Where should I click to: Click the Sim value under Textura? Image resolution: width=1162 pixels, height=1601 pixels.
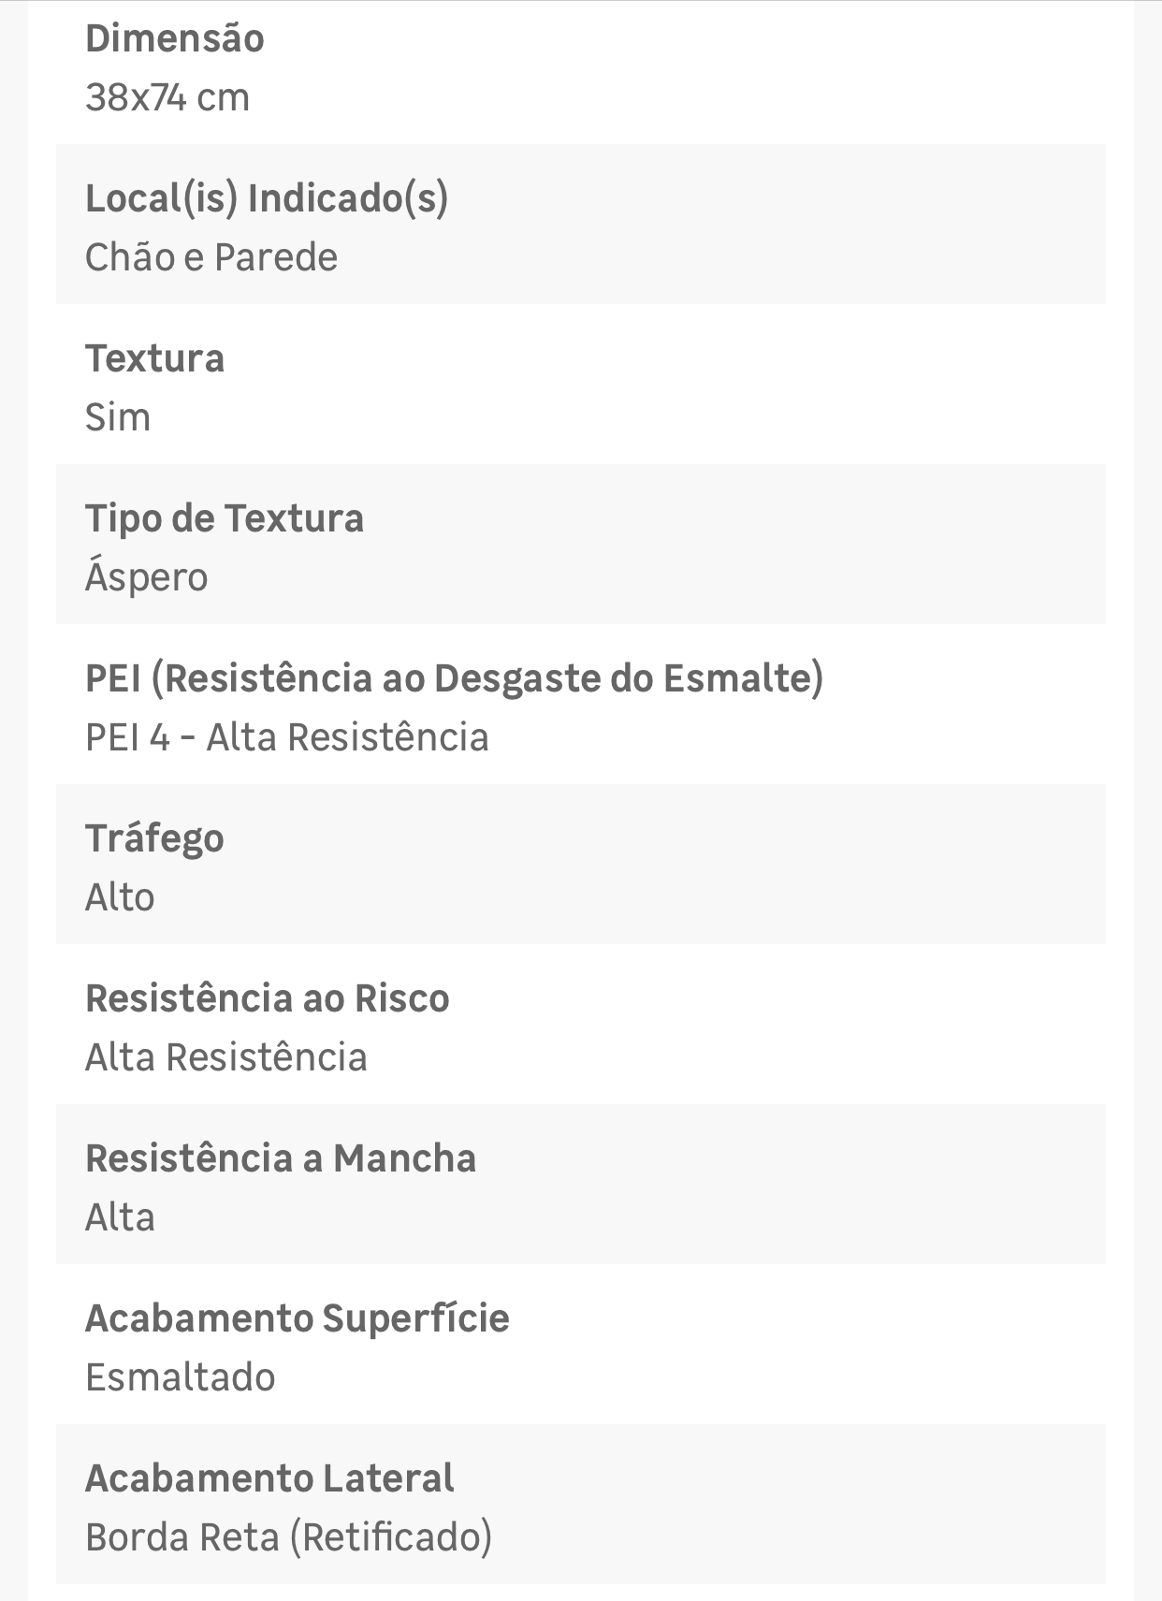pos(118,417)
